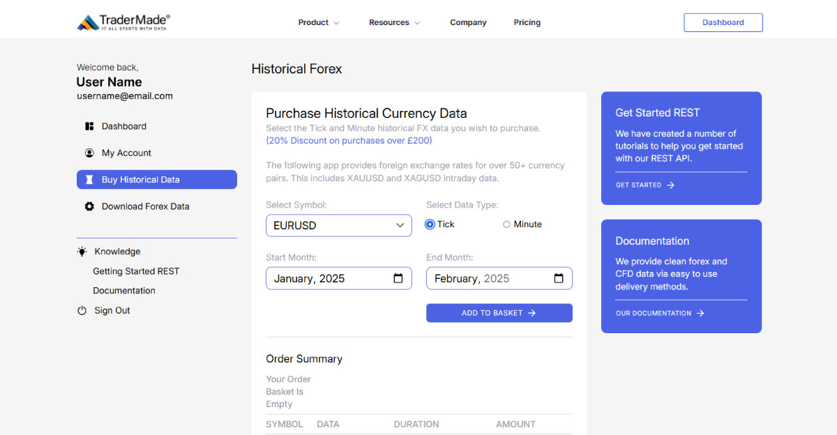
Task: Open Getting Started REST sidebar link
Action: 136,271
